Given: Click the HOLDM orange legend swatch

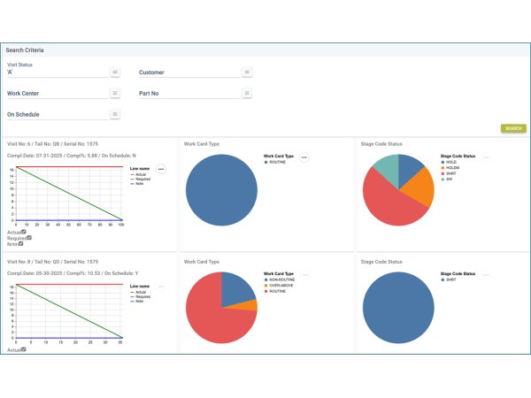Looking at the screenshot, I should coord(442,167).
